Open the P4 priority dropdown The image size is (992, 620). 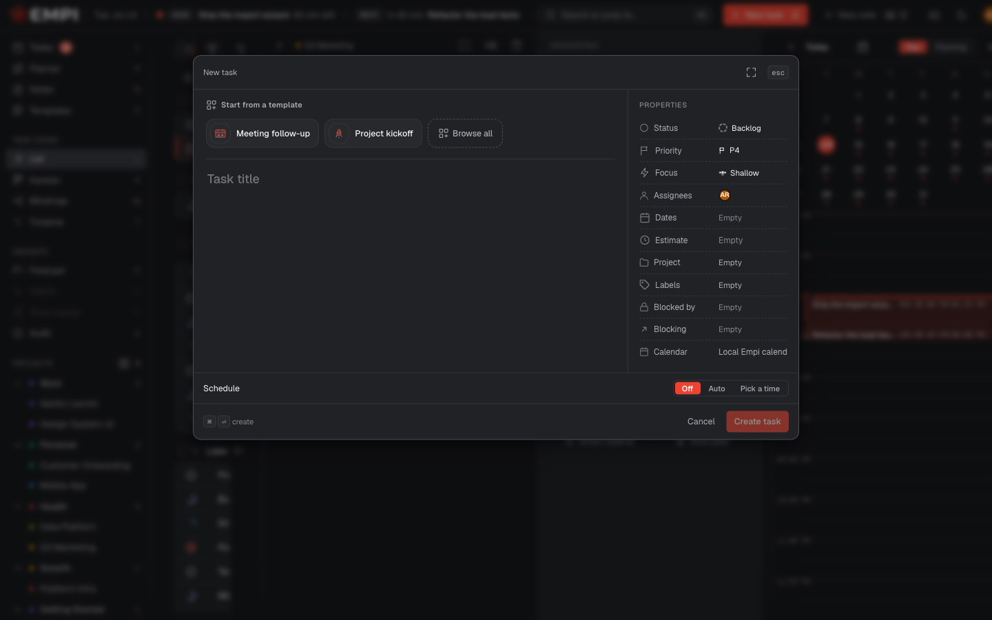click(x=729, y=150)
